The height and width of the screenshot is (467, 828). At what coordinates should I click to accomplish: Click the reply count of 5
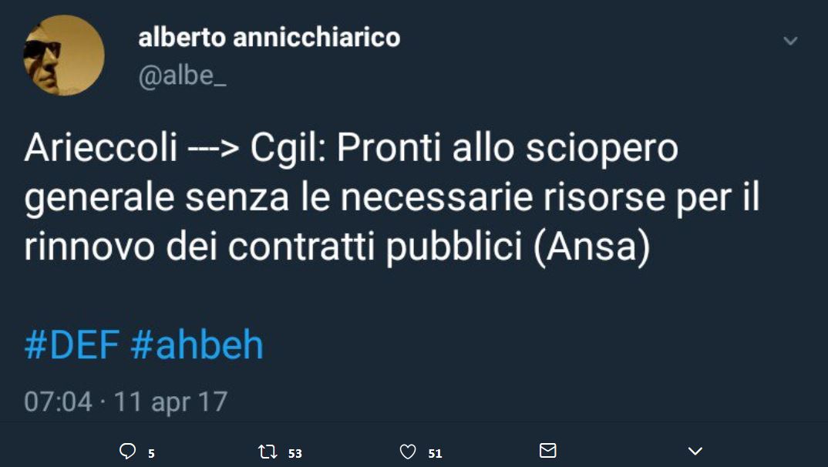pyautogui.click(x=152, y=453)
